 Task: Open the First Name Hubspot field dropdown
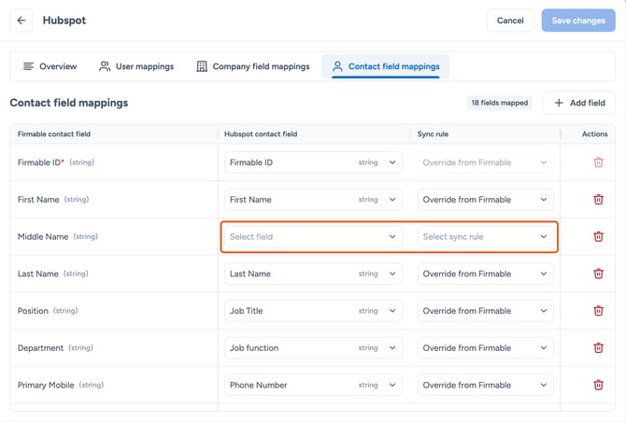click(x=313, y=200)
